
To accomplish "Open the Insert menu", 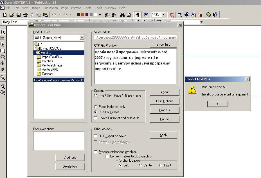I will click(36, 8).
